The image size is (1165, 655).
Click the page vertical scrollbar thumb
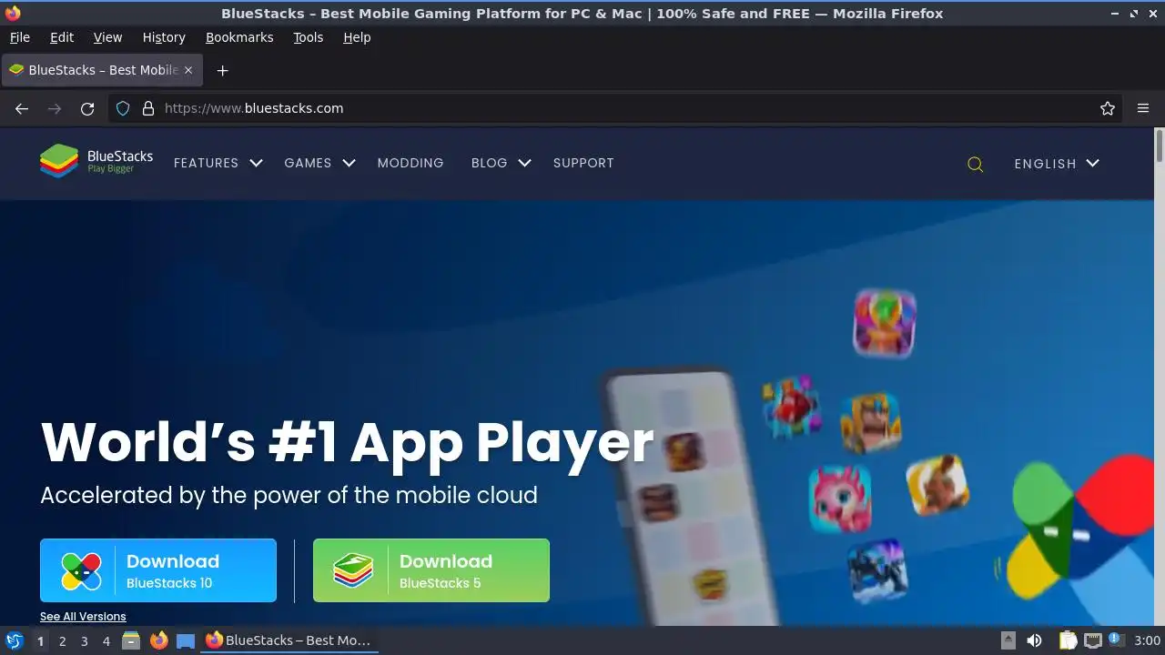(x=1159, y=147)
